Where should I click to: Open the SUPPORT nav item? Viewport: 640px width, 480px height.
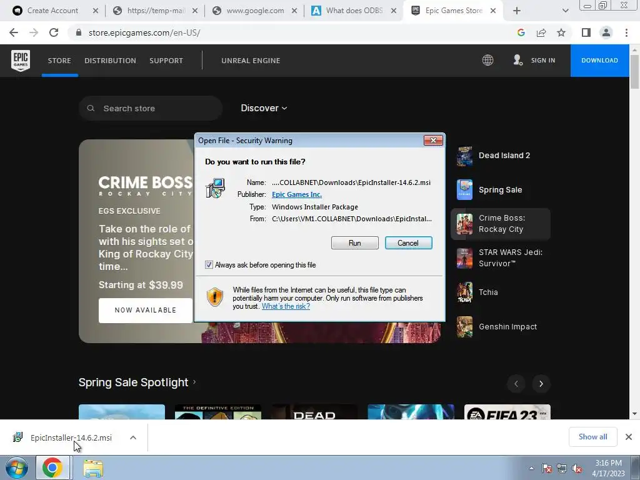166,61
